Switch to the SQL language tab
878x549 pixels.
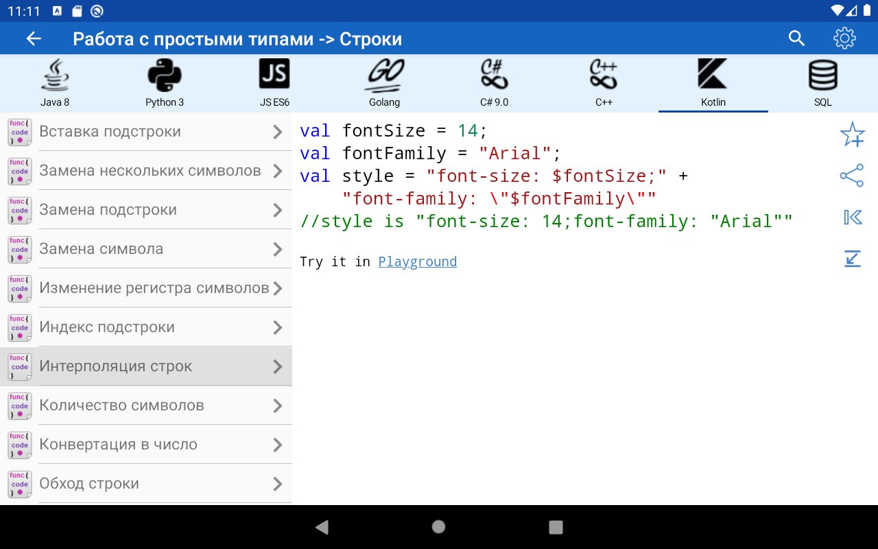tap(823, 83)
